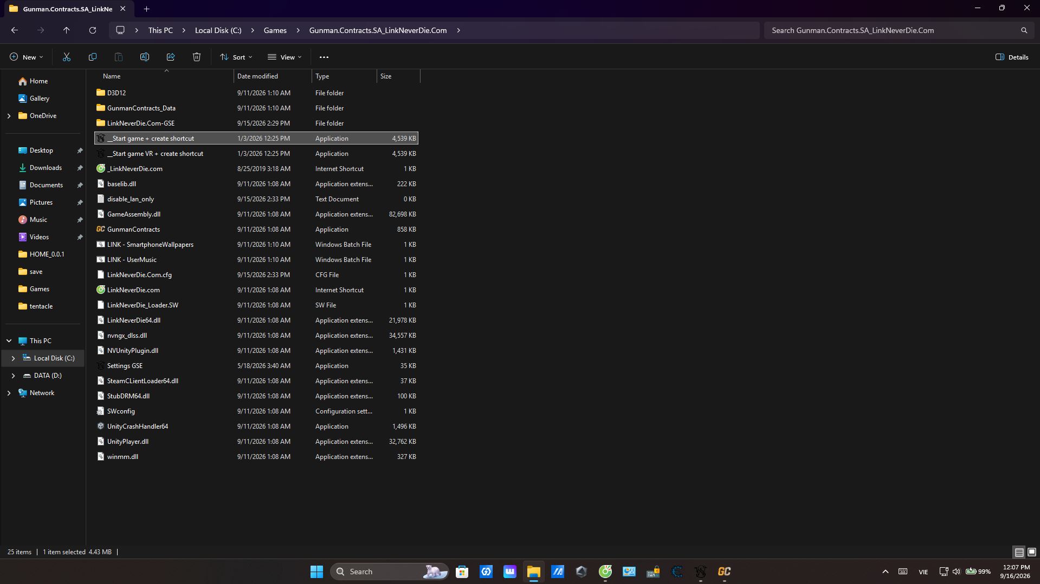Viewport: 1040px width, 584px height.
Task: Toggle the Details pane
Action: [1012, 57]
